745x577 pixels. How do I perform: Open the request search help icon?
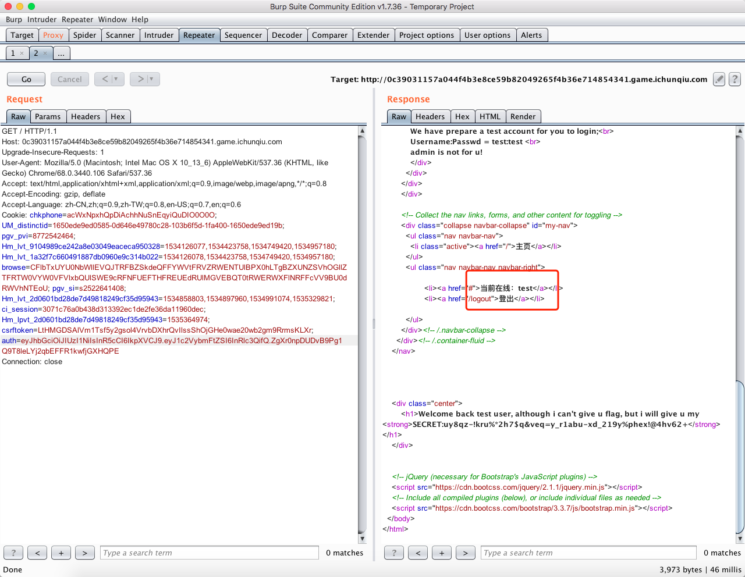13,553
